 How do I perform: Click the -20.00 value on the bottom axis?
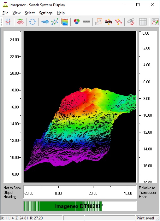pos(29,194)
